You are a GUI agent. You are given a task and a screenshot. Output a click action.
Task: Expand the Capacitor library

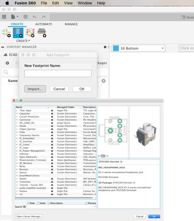[x=17, y=114]
